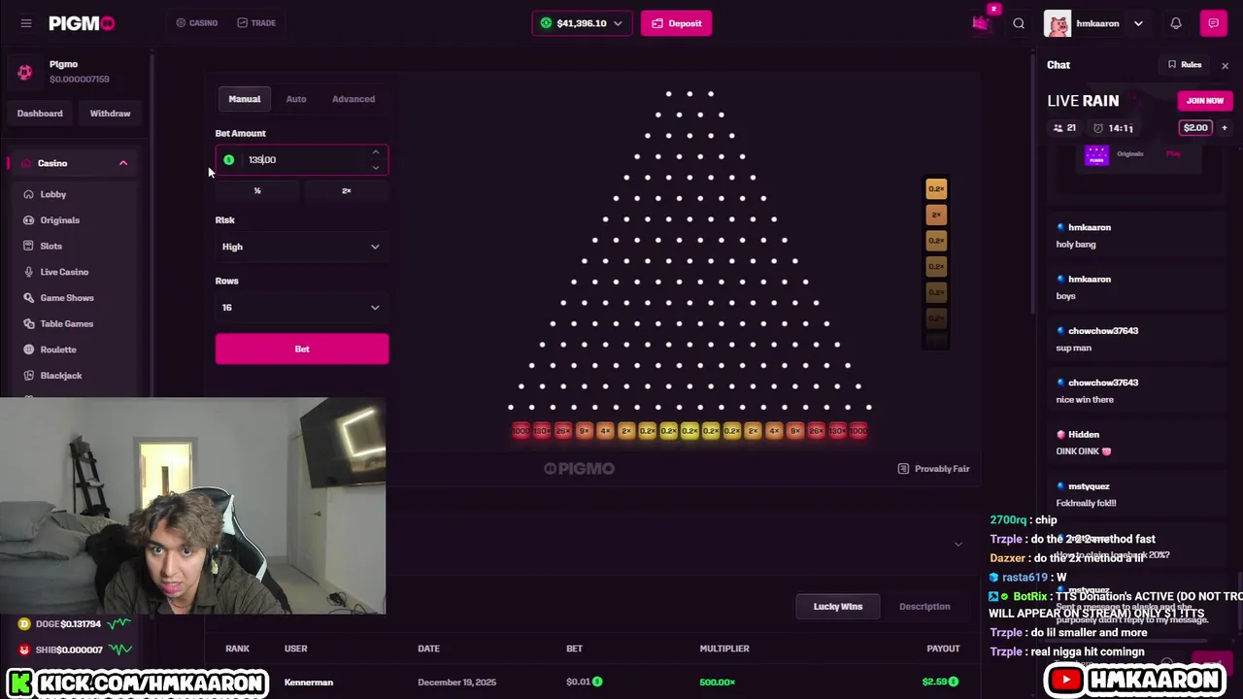Screen dimensions: 1243x699
Task: Click the Provably Fair link
Action: tap(933, 469)
